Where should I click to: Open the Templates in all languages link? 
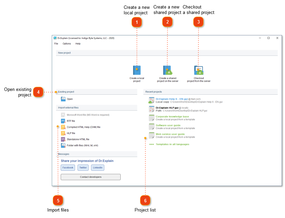(x=172, y=144)
